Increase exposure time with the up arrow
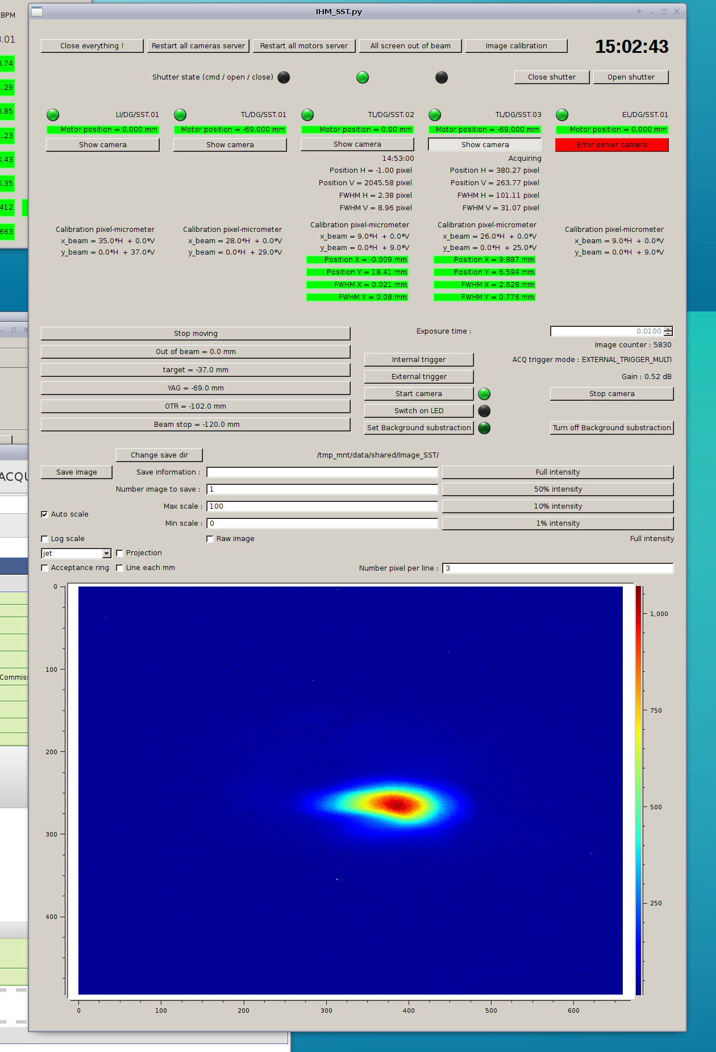The height and width of the screenshot is (1052, 716). click(668, 329)
